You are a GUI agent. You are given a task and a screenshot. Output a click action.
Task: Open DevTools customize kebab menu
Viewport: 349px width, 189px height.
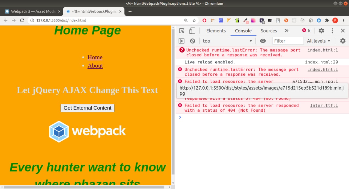[332, 31]
